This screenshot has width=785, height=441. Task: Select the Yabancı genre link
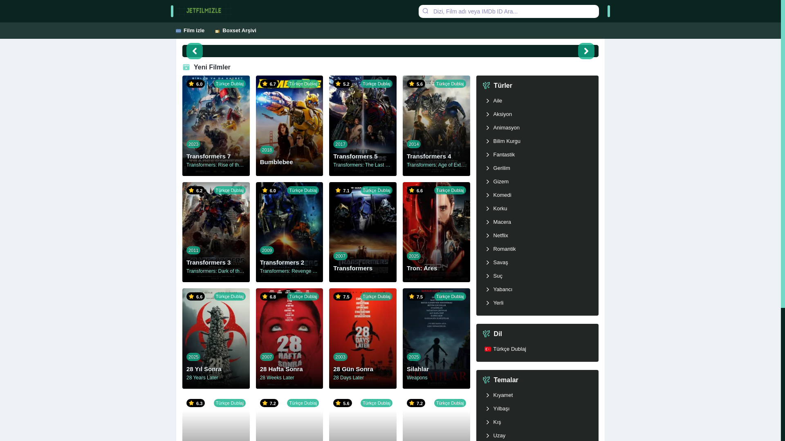(x=502, y=290)
